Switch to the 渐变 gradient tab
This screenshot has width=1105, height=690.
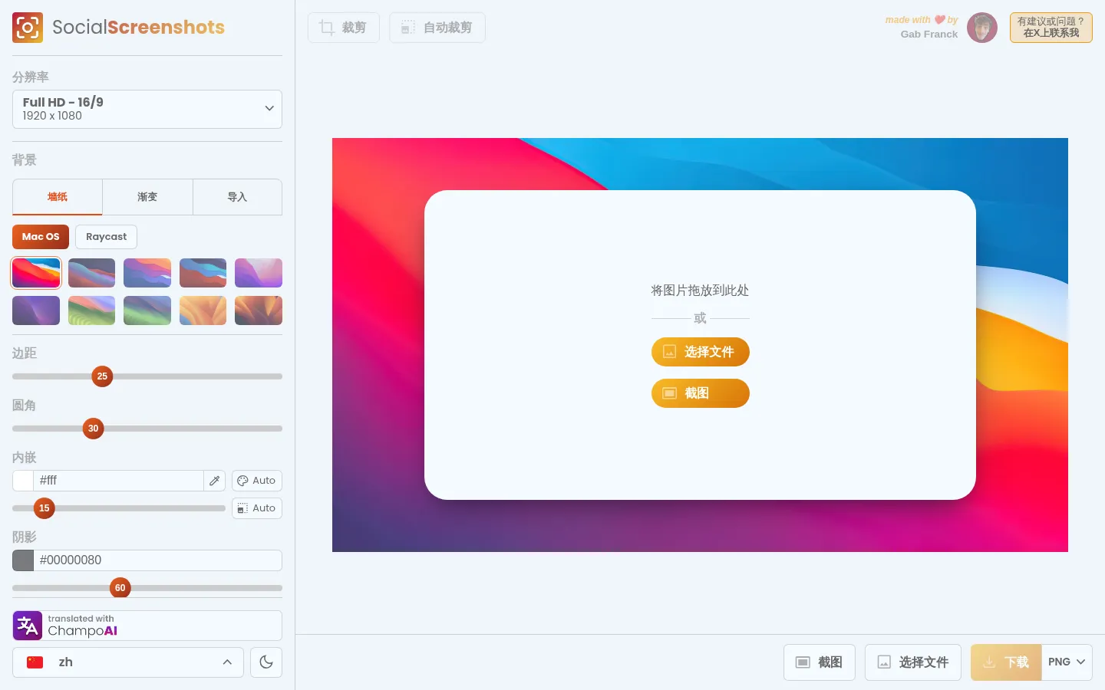pyautogui.click(x=147, y=197)
